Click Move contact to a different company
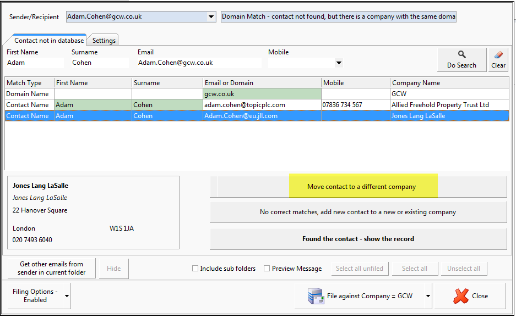516x318 pixels. click(361, 187)
